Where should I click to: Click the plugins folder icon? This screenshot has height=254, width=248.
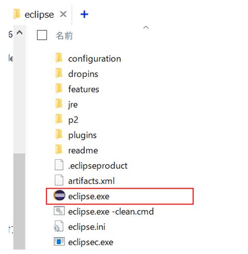[x=59, y=134]
